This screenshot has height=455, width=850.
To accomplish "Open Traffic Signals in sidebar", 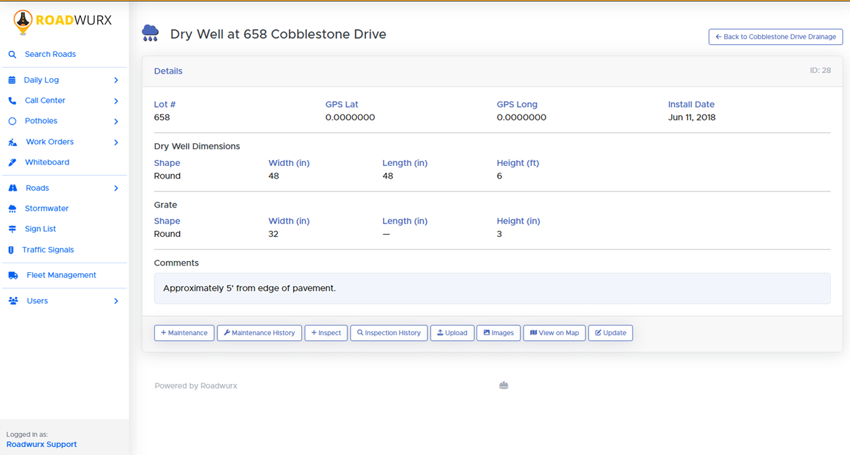I will [x=48, y=250].
